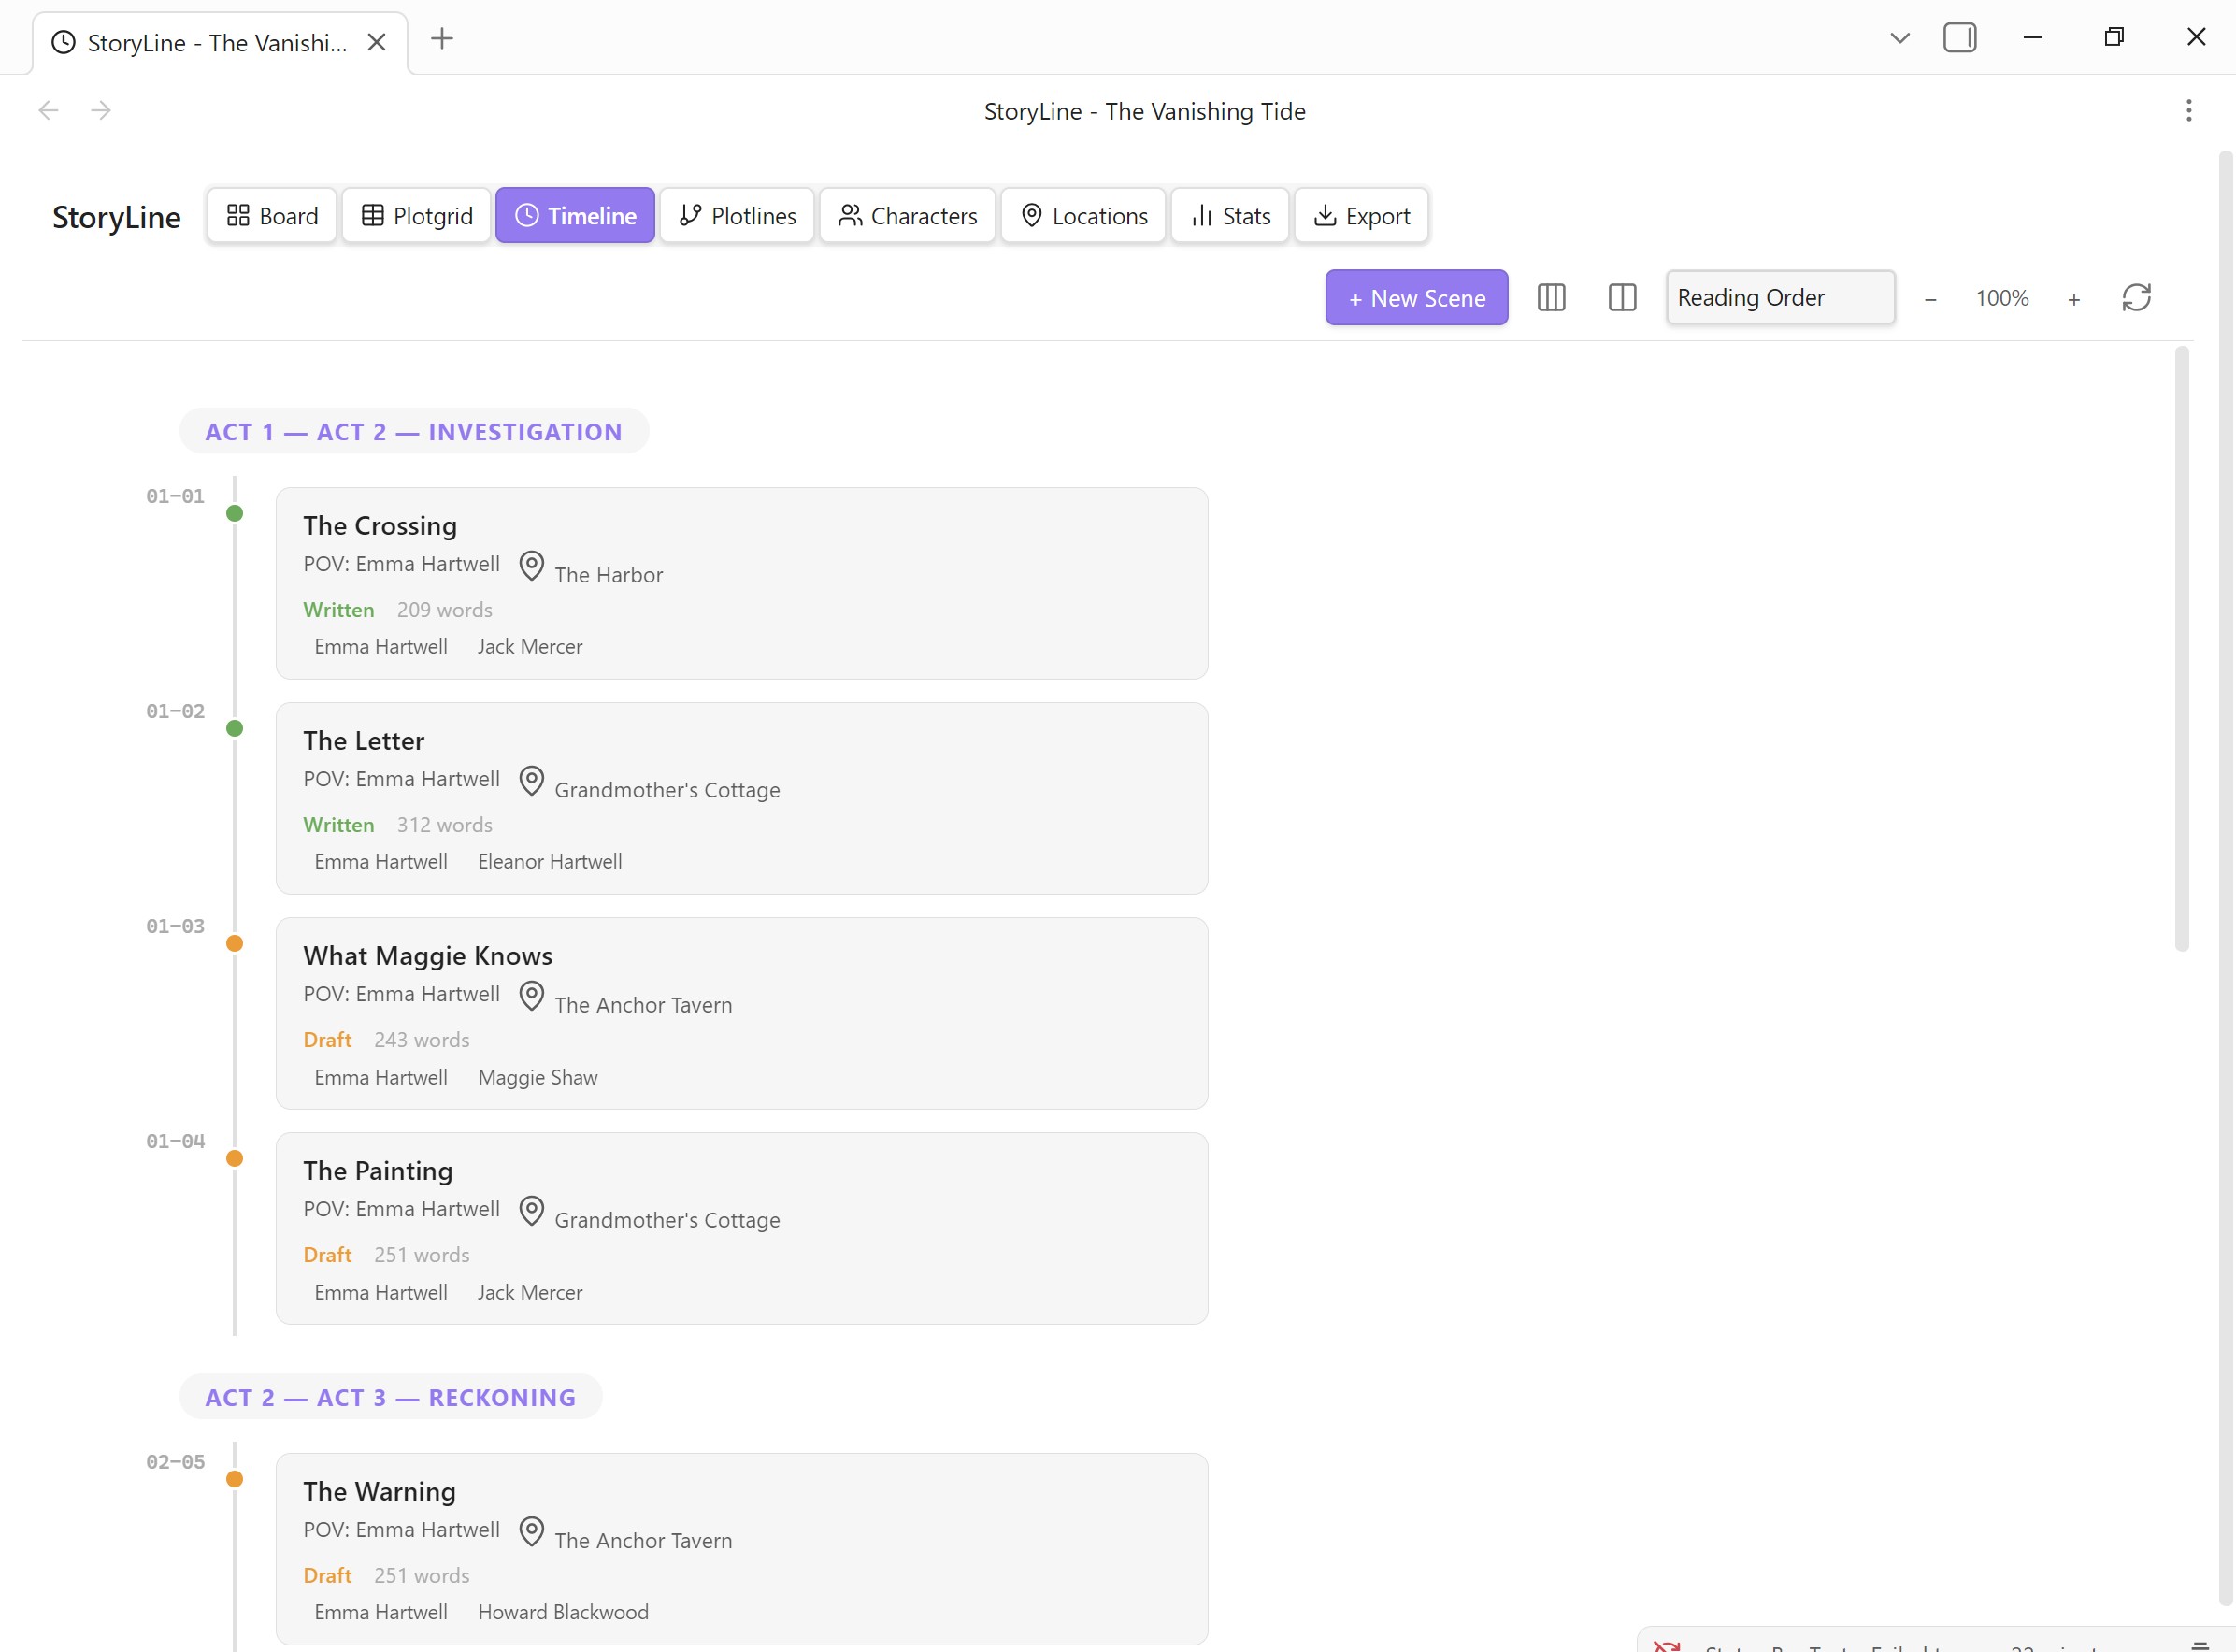Expand the tab list chevron
2236x1652 pixels.
tap(1899, 38)
